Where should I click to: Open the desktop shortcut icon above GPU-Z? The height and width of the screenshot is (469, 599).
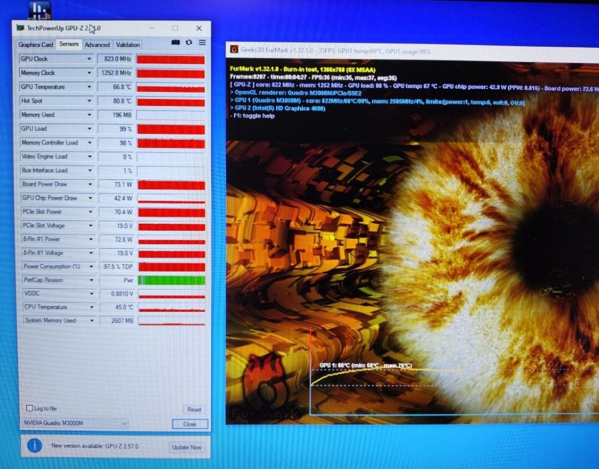(x=40, y=10)
